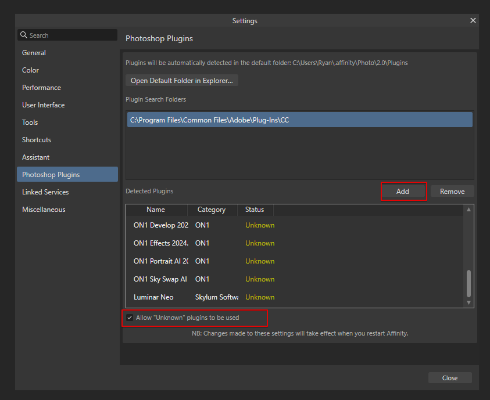
Task: Go to Performance settings
Action: pos(41,88)
